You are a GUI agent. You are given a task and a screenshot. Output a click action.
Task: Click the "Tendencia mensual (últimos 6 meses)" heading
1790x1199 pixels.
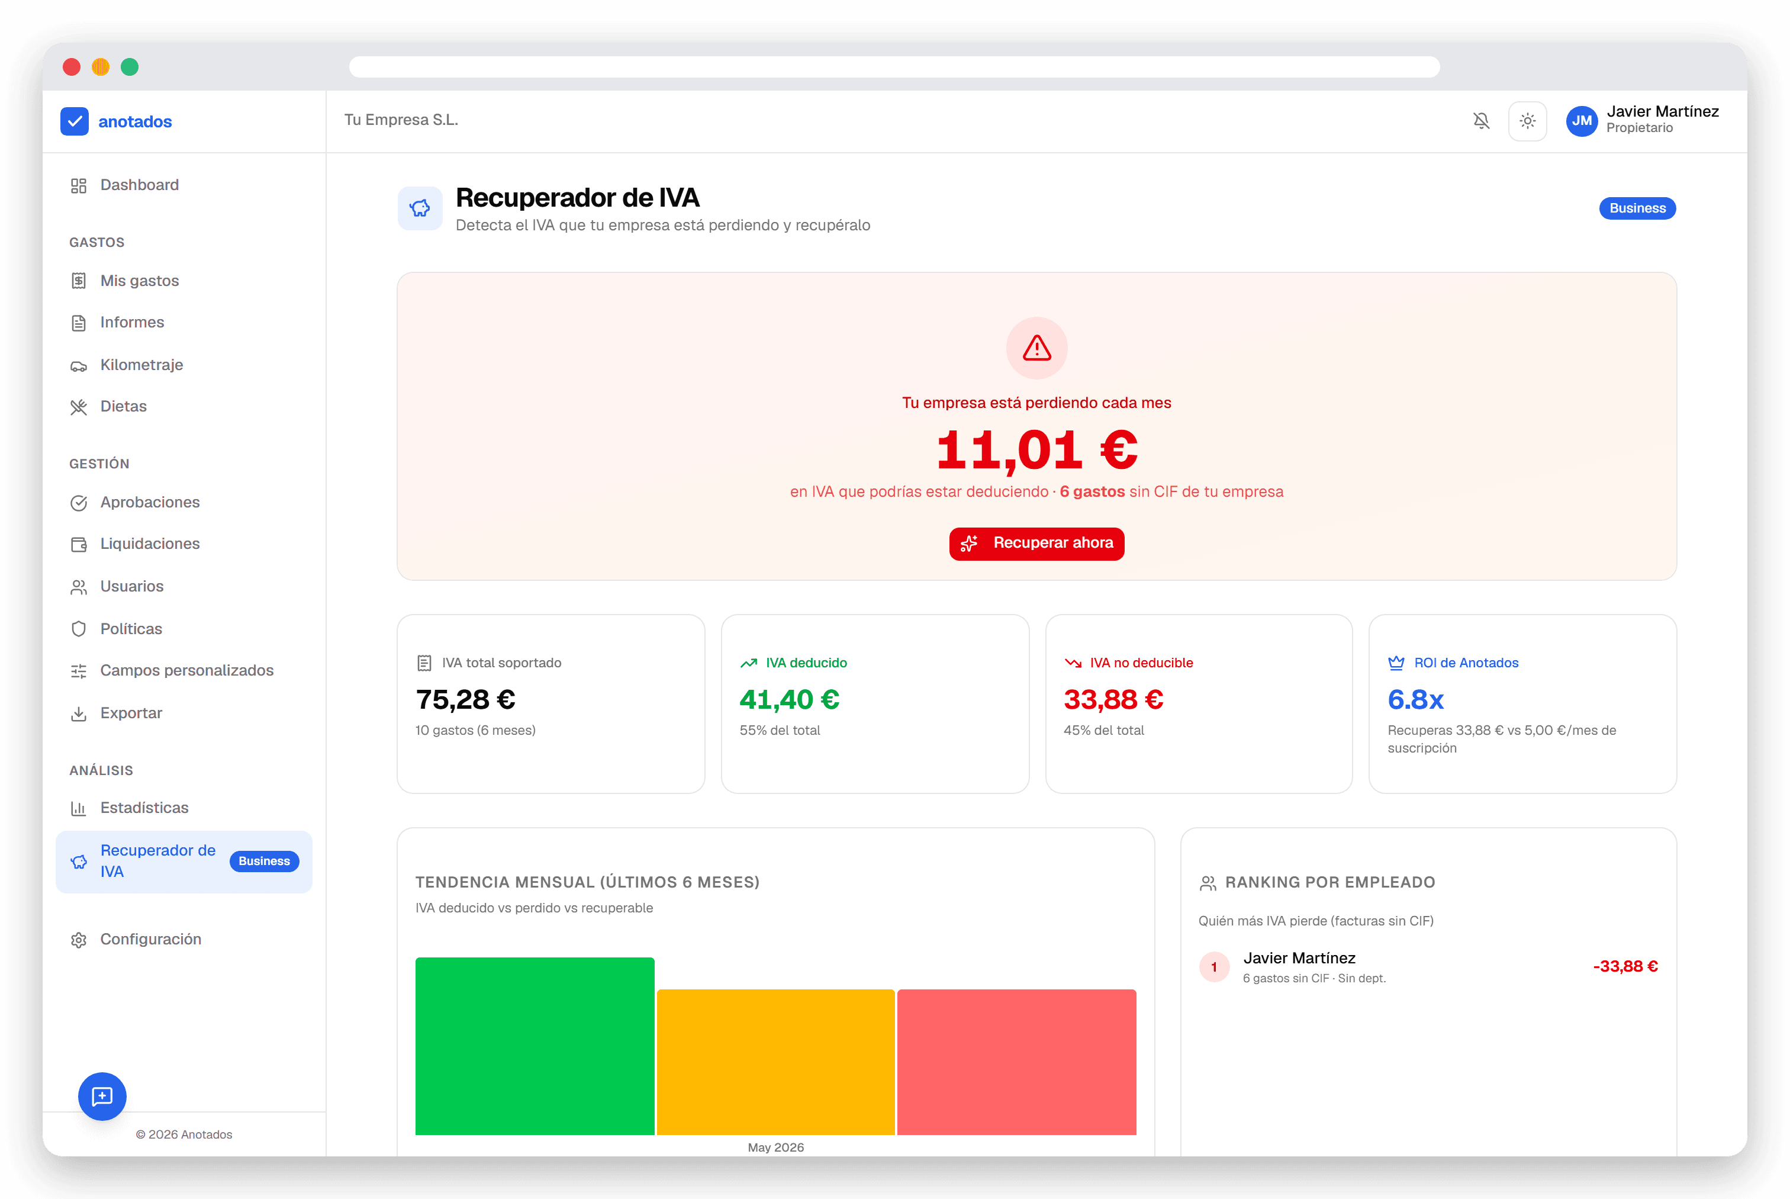588,882
